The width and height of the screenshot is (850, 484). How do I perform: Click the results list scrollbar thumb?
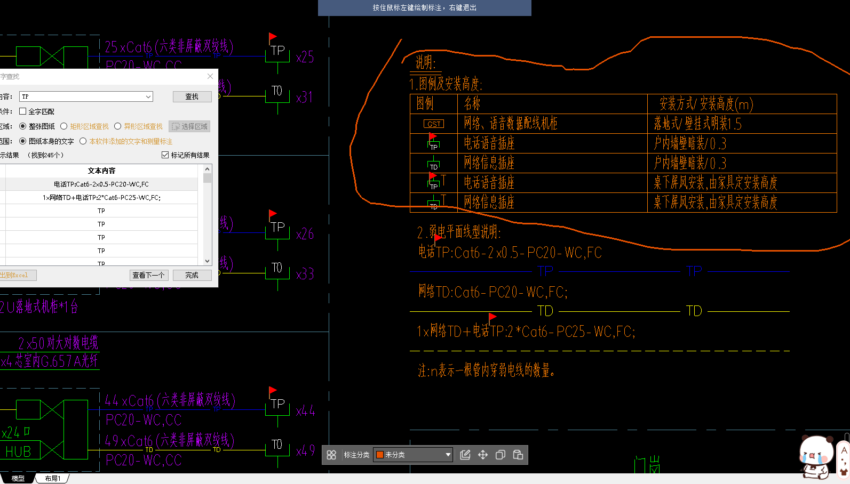pos(208,178)
